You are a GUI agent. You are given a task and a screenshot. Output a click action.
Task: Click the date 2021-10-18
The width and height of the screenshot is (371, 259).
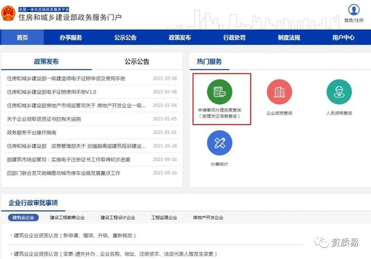click(165, 78)
